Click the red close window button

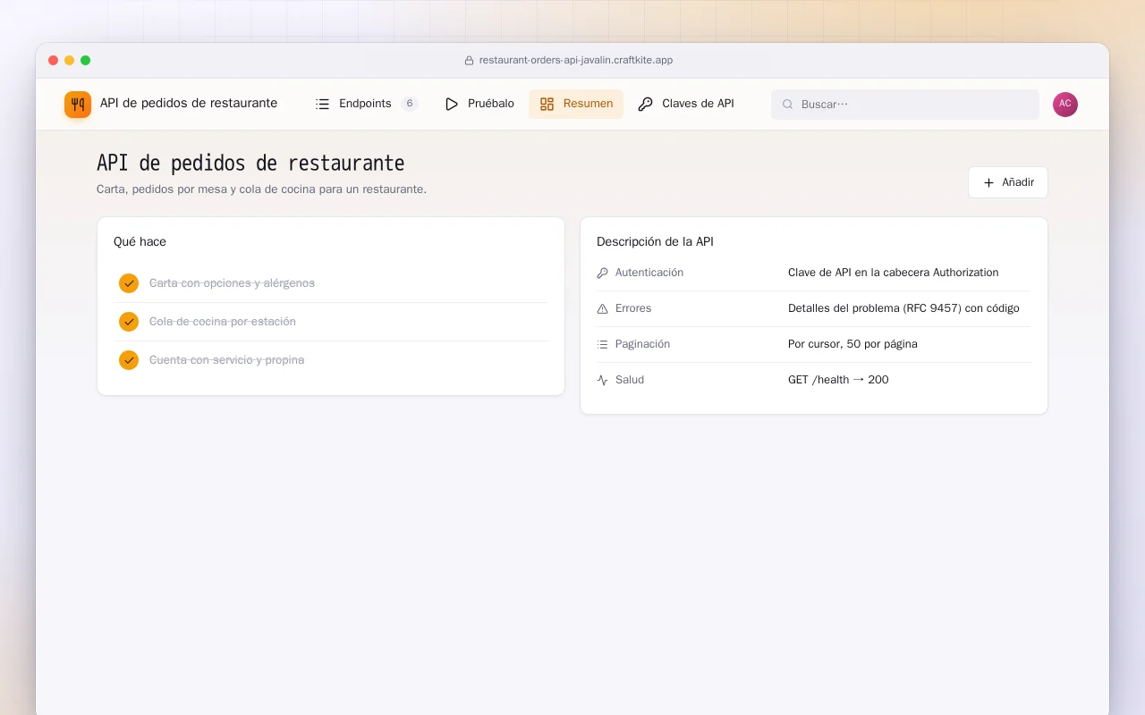click(54, 61)
